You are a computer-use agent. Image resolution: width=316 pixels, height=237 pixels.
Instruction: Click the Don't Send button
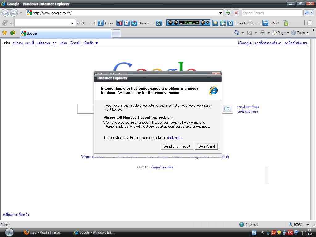pyautogui.click(x=206, y=146)
